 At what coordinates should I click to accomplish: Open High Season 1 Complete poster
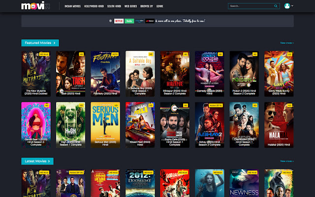(70, 125)
